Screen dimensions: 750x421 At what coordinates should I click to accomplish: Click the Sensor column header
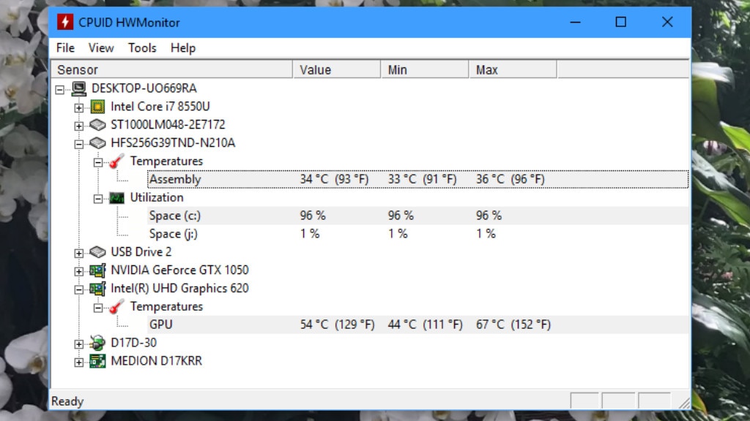coord(171,69)
